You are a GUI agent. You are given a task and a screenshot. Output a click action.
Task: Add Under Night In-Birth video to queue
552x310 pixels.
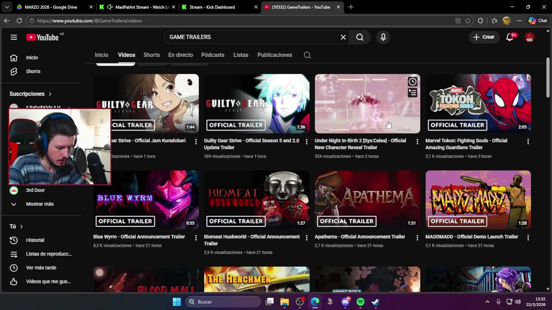coord(413,92)
